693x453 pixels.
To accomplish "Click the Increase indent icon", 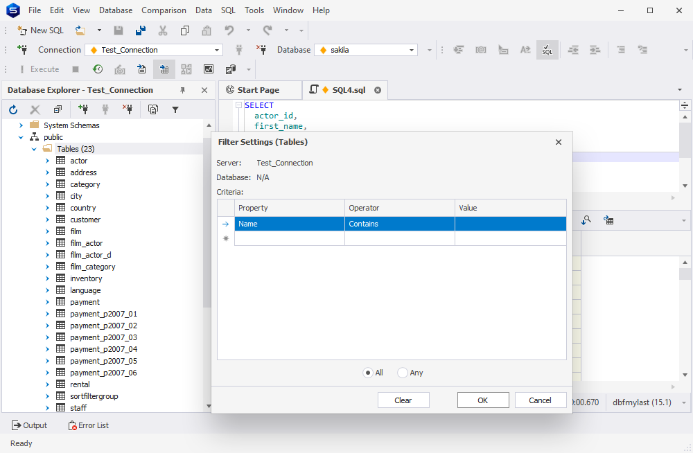I will 595,50.
